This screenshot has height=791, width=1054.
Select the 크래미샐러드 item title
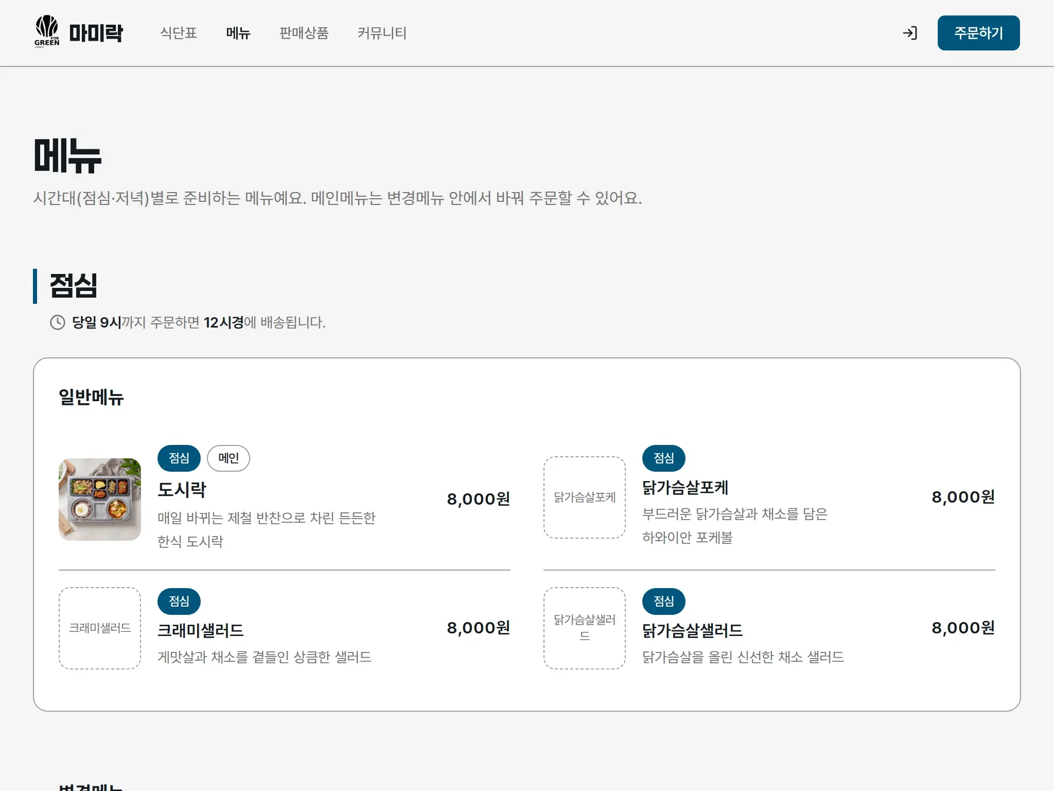point(201,630)
